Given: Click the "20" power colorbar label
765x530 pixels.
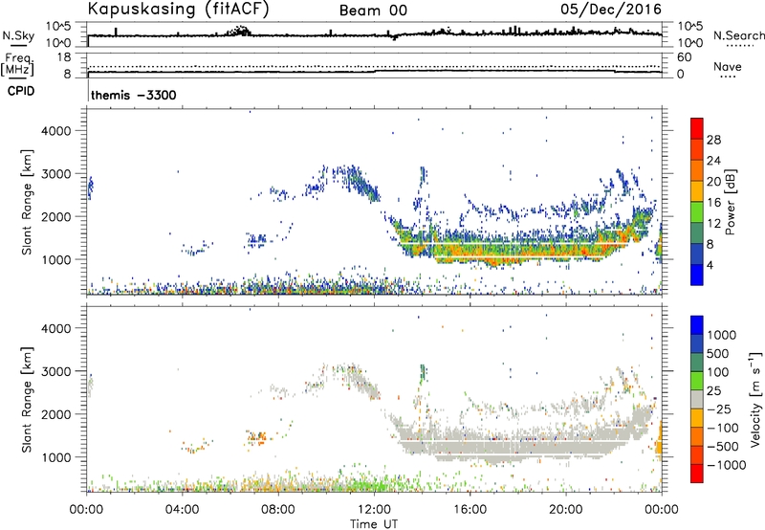Looking at the screenshot, I should click(x=713, y=182).
